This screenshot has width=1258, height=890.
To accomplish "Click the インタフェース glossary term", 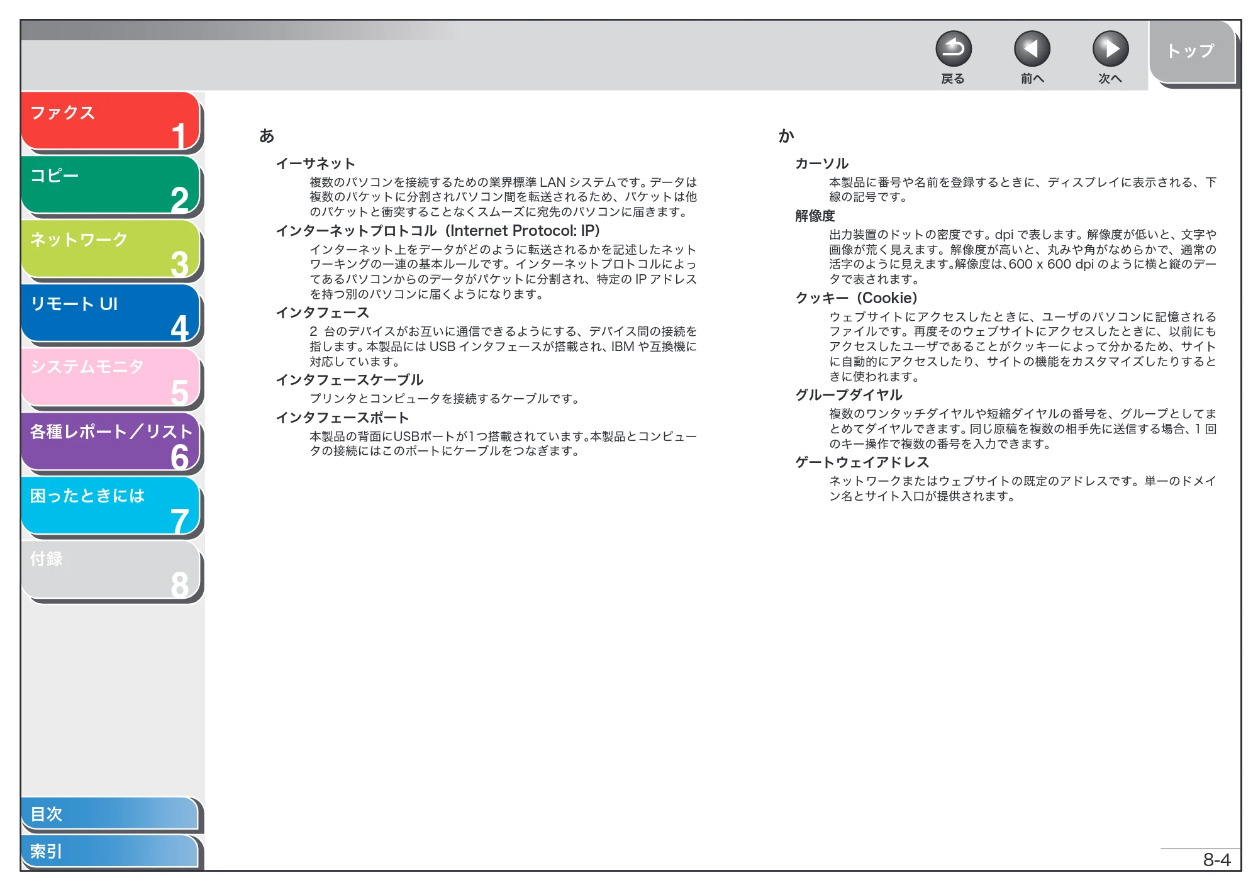I will (x=323, y=313).
